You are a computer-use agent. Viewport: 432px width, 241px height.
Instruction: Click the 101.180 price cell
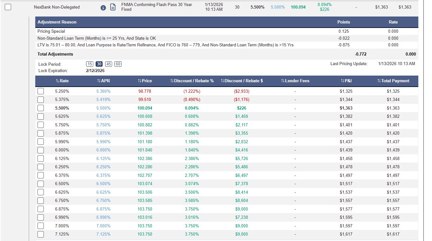pyautogui.click(x=145, y=142)
